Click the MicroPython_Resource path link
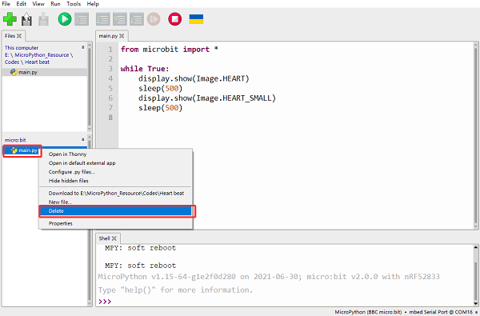480x316 pixels. coord(42,55)
